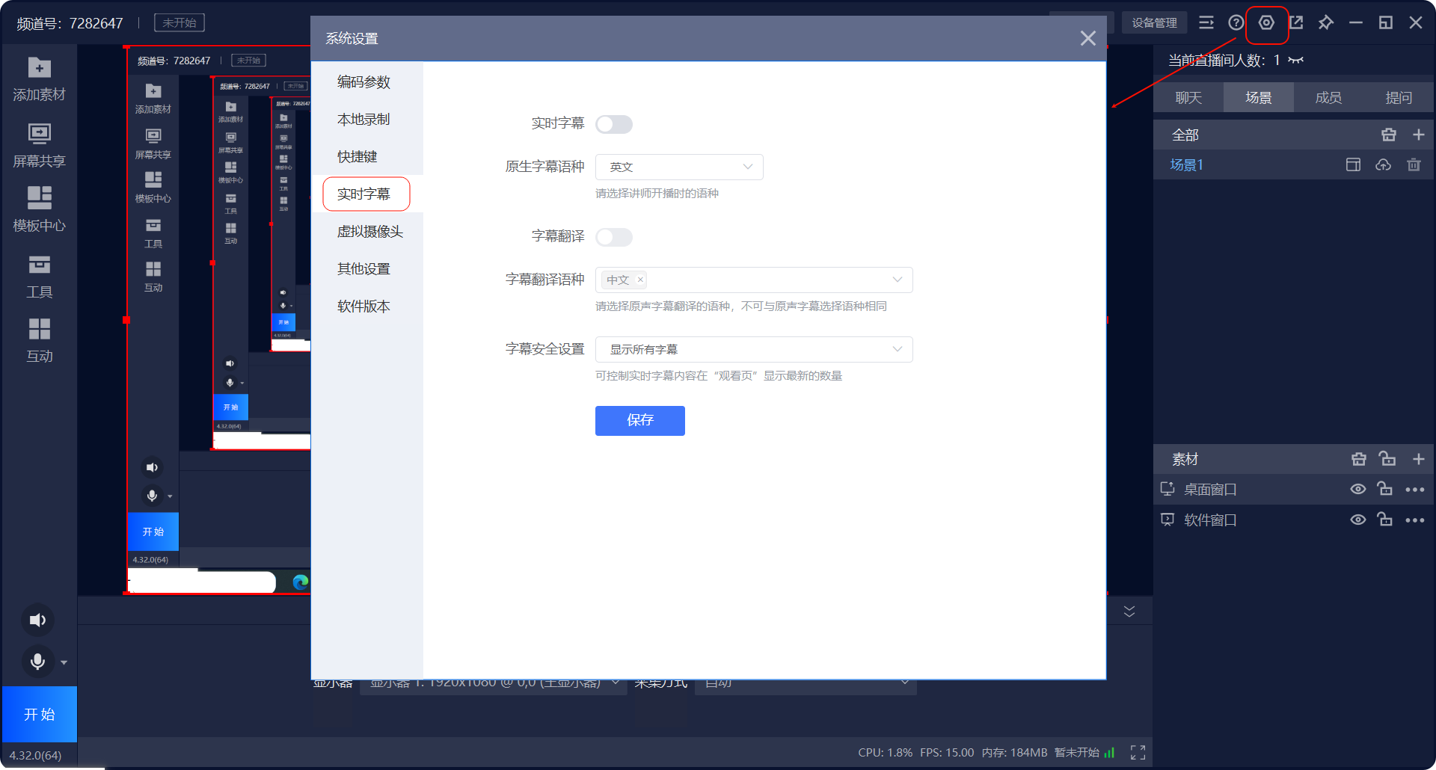Click the 素材 toolbox icon
Image resolution: width=1436 pixels, height=770 pixels.
pyautogui.click(x=1359, y=459)
